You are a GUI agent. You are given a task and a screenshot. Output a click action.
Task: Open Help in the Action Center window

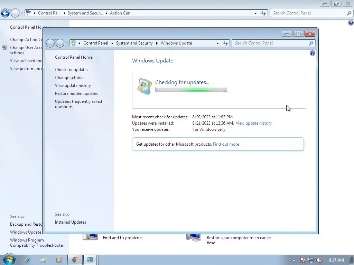pyautogui.click(x=351, y=23)
